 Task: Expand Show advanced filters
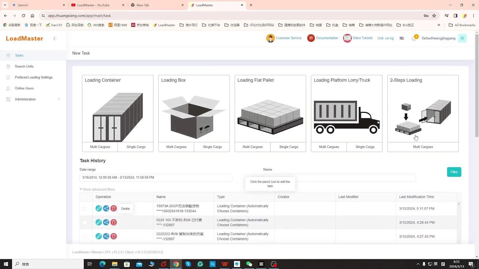point(97,189)
